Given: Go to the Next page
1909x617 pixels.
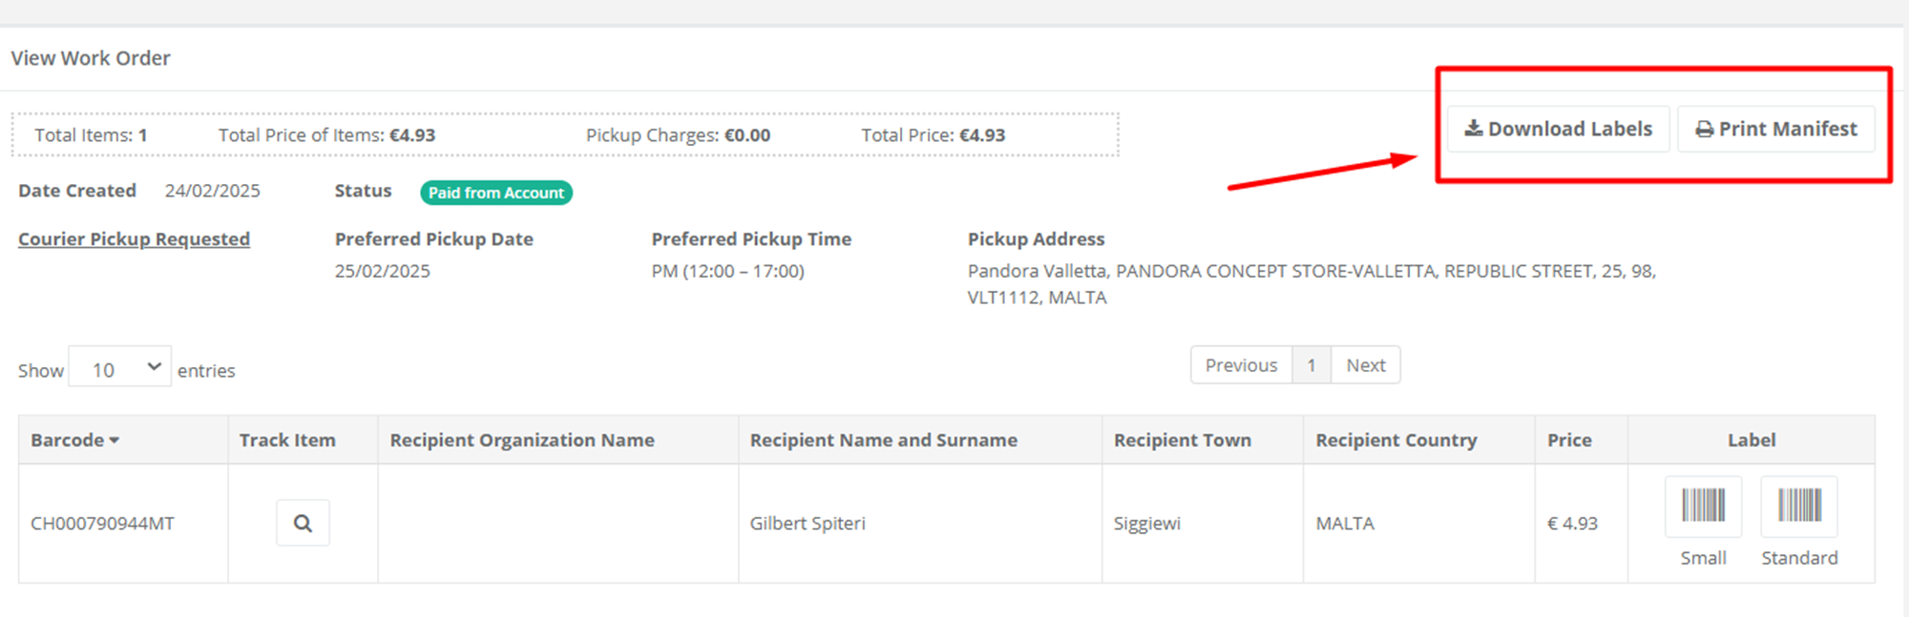Looking at the screenshot, I should pyautogui.click(x=1365, y=365).
